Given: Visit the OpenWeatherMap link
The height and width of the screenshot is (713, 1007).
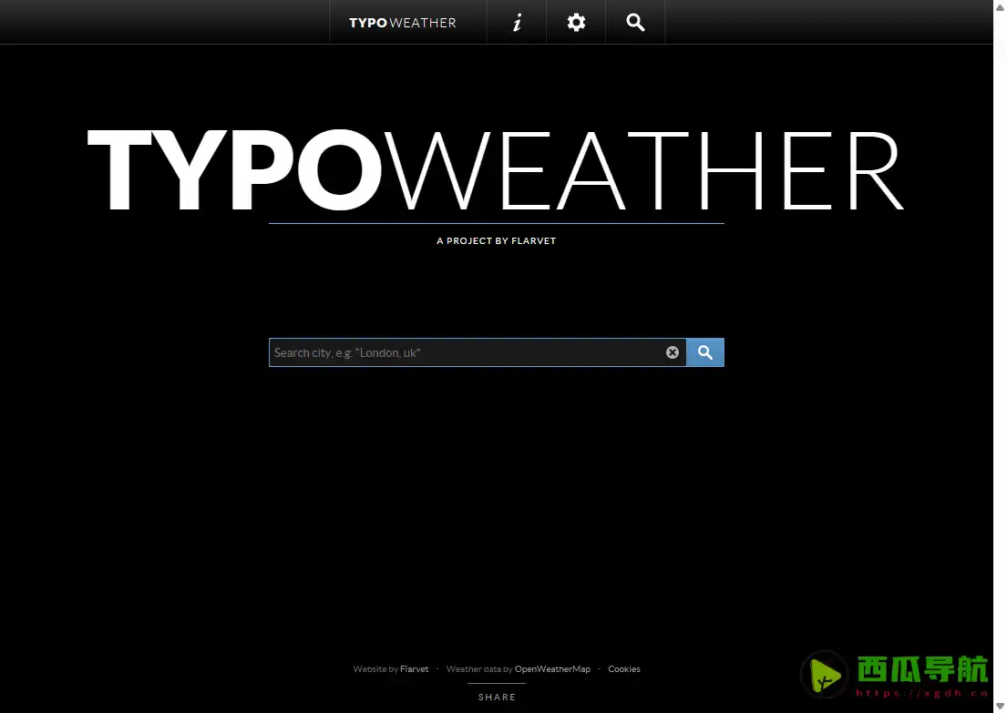Looking at the screenshot, I should point(552,668).
